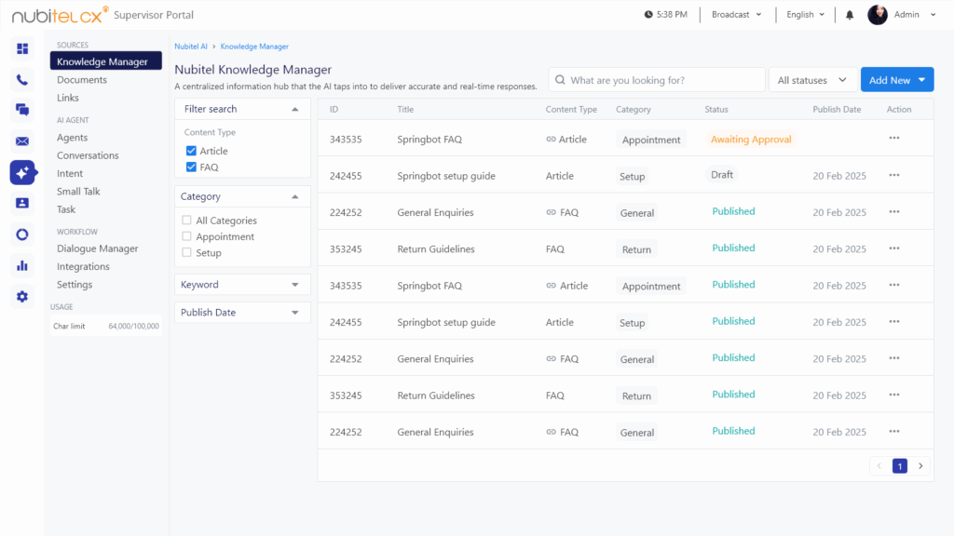Image resolution: width=954 pixels, height=536 pixels.
Task: Click the Add New button
Action: [896, 79]
